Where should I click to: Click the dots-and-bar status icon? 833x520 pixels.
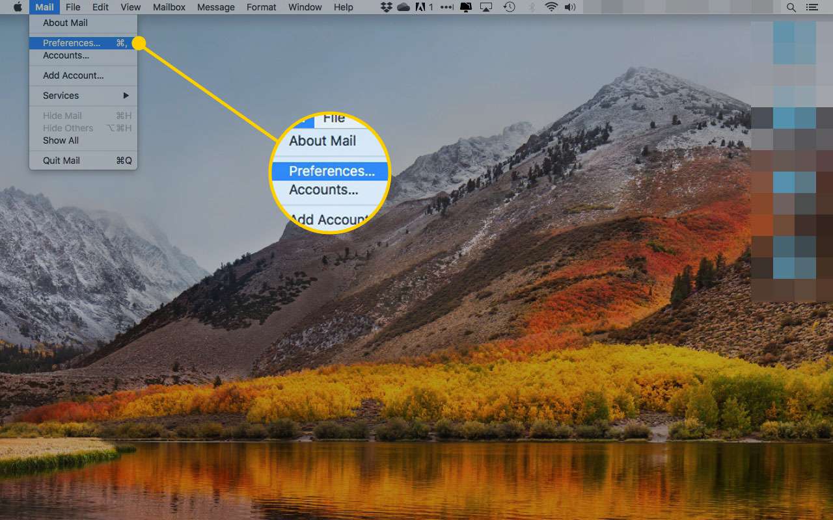point(447,7)
